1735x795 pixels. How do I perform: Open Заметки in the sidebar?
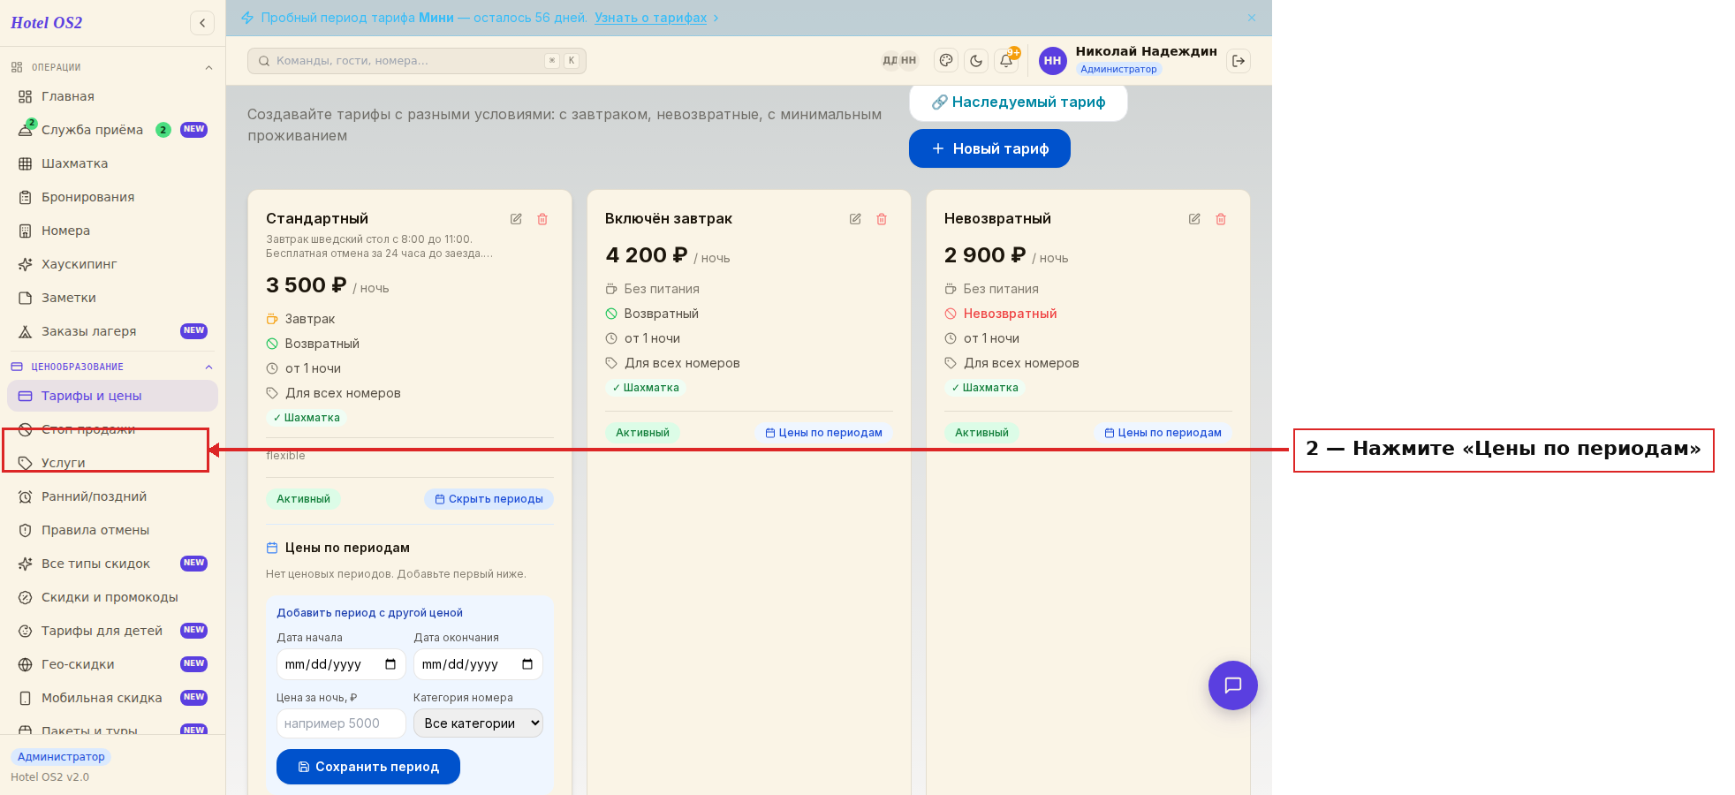pyautogui.click(x=112, y=298)
